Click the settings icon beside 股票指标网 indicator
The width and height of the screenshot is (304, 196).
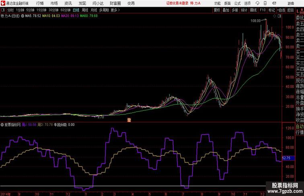pyautogui.click(x=2, y=125)
